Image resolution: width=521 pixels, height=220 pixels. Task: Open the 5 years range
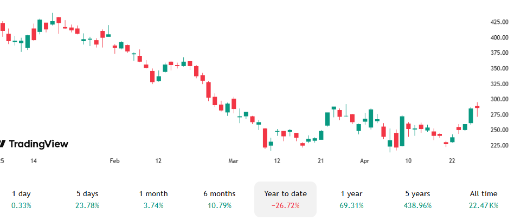(417, 199)
